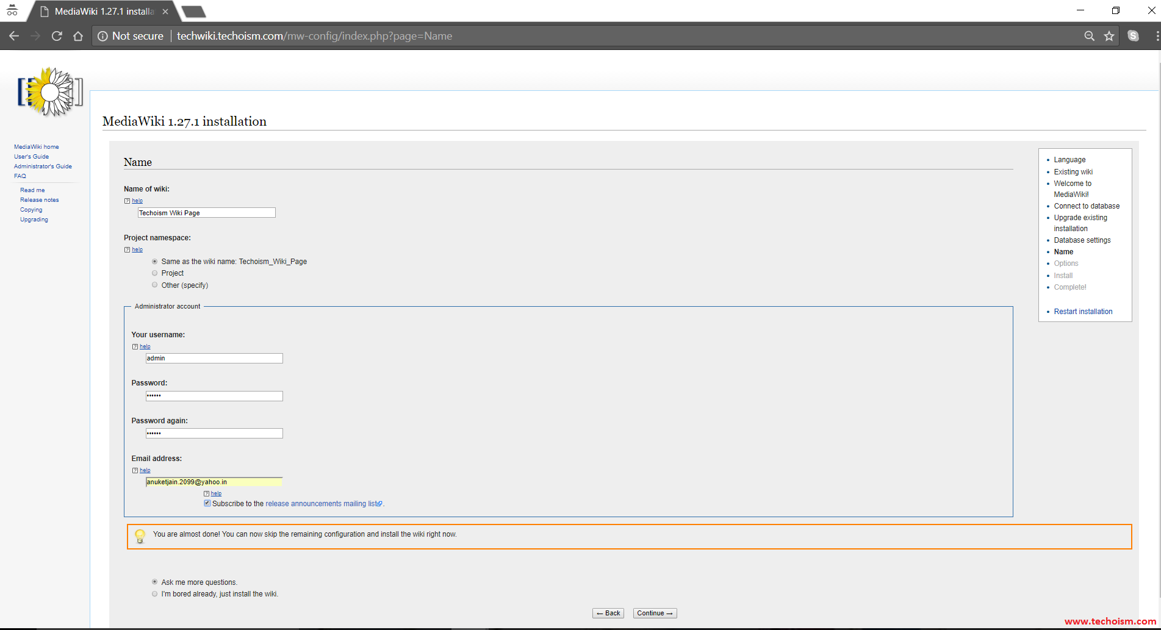
Task: Open the Copying link
Action: click(31, 210)
